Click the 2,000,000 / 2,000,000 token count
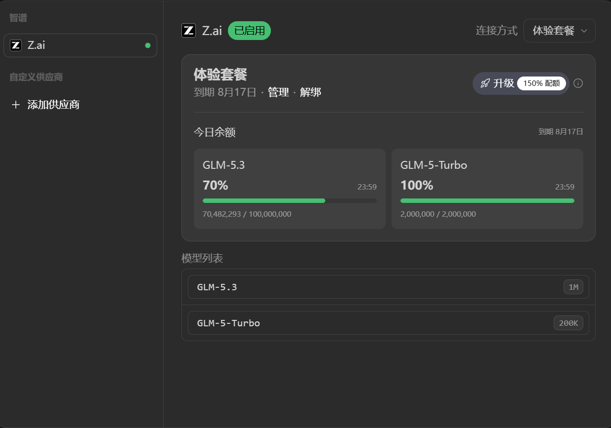 click(x=438, y=214)
